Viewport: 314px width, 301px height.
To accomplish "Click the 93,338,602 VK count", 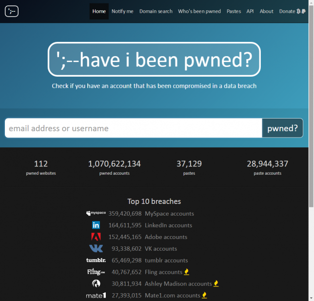I will pos(127,248).
